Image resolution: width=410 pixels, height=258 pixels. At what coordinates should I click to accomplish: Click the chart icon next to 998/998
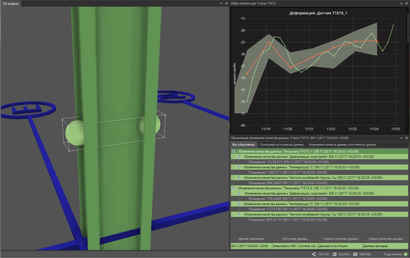(355, 254)
